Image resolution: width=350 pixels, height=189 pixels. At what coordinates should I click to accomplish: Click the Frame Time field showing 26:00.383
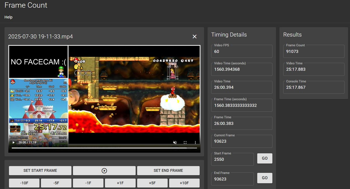242,123
